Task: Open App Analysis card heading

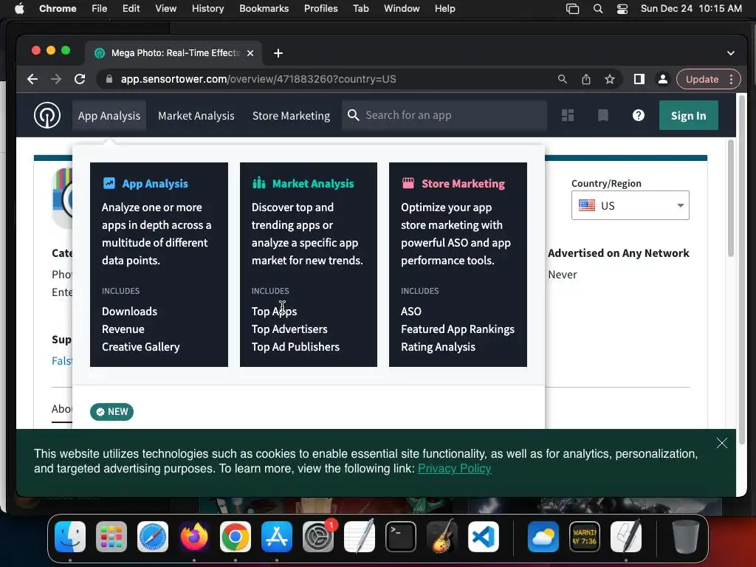Action: [x=155, y=184]
